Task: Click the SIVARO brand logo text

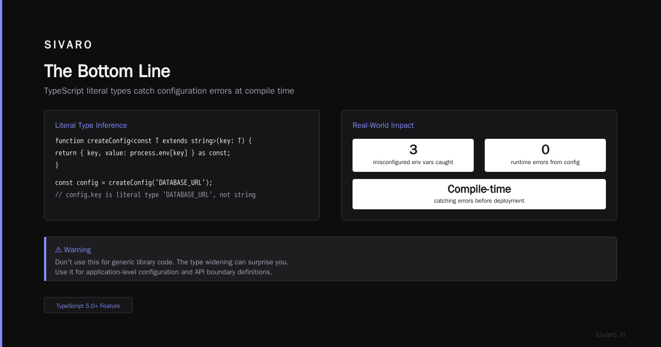Action: tap(68, 45)
